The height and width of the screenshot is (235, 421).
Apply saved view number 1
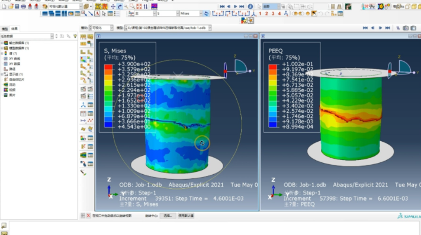point(260,14)
